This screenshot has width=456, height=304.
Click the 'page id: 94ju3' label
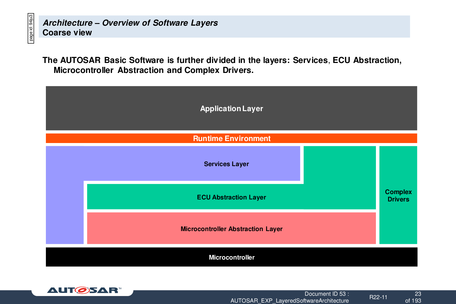tap(31, 28)
